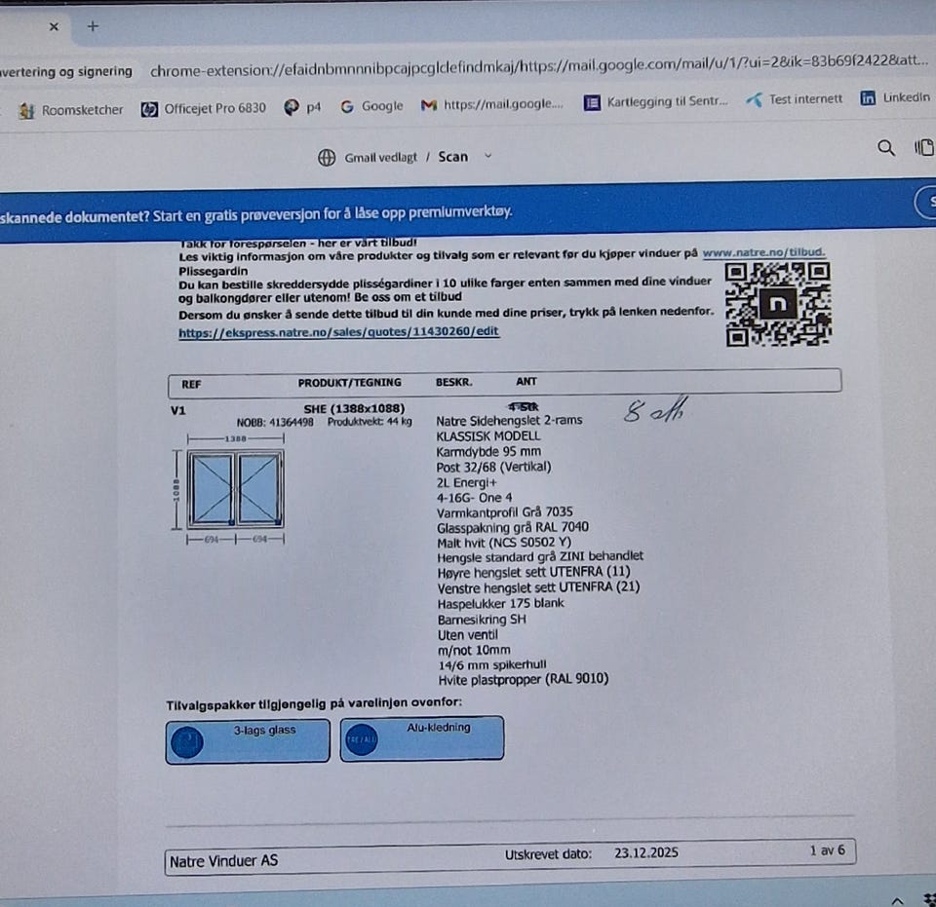Click the rounded button at banner right edge
The height and width of the screenshot is (907, 936).
pyautogui.click(x=925, y=203)
